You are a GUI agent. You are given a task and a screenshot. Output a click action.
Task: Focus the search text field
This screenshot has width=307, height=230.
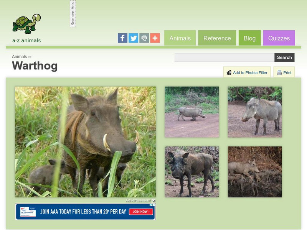pyautogui.click(x=224, y=58)
